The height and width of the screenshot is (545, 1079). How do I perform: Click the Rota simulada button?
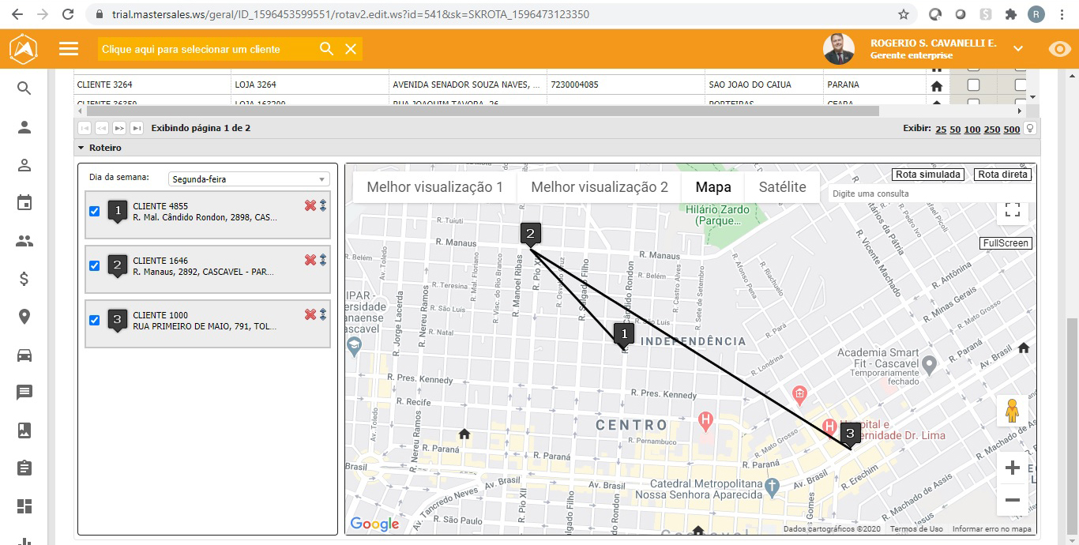[x=928, y=175]
